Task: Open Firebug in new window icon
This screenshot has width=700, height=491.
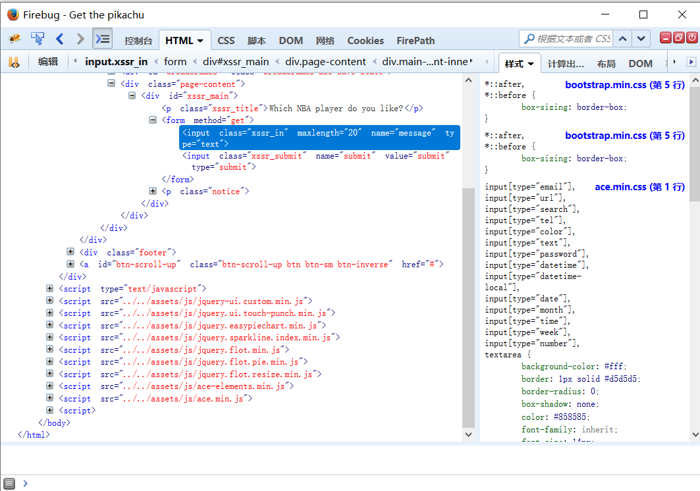Action: 678,38
